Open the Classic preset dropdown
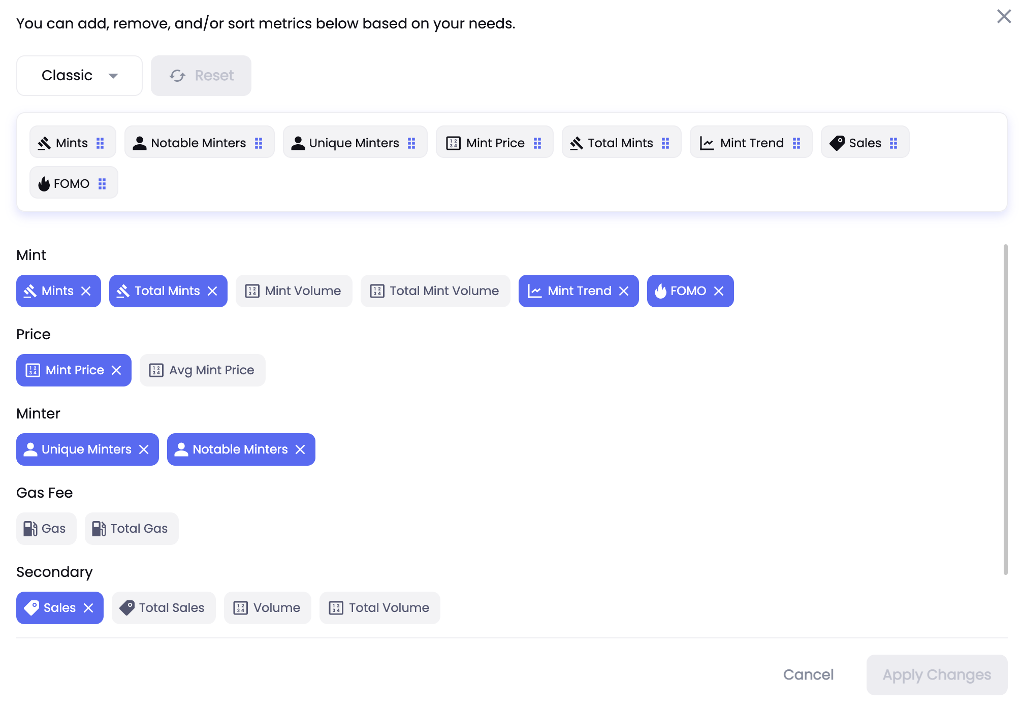This screenshot has width=1022, height=710. tap(79, 76)
